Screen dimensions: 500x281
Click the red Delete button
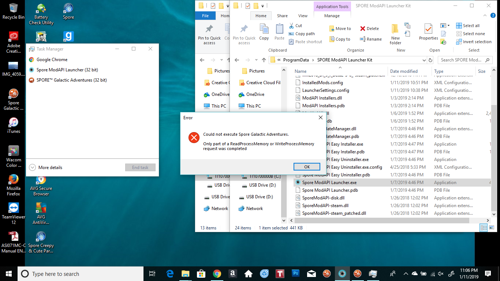pos(369,29)
